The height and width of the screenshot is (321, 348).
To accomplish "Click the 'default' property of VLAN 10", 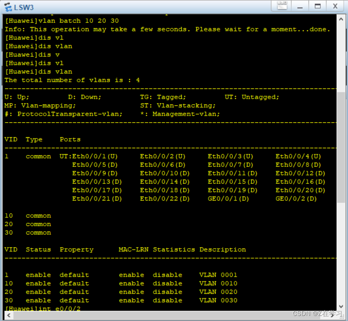I will [74, 283].
